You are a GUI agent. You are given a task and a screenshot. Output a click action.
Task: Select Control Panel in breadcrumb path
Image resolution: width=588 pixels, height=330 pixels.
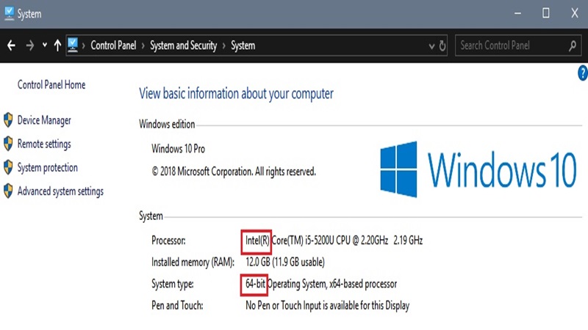coord(113,45)
